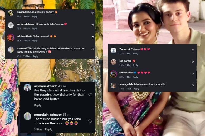Heart noorulain_taimoor's Toba Toba comment

pyautogui.click(x=90, y=121)
